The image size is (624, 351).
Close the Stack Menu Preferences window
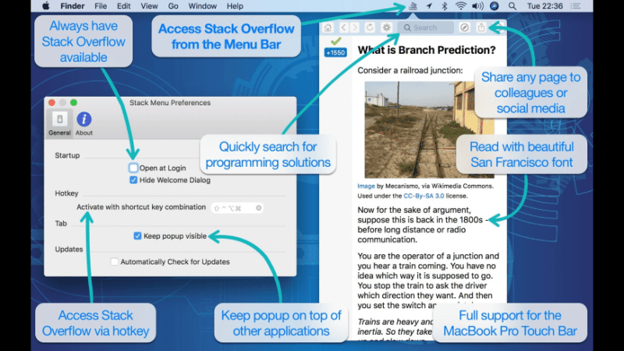point(51,103)
